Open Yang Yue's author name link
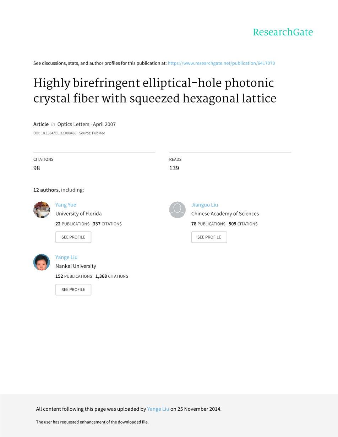 (x=66, y=205)
